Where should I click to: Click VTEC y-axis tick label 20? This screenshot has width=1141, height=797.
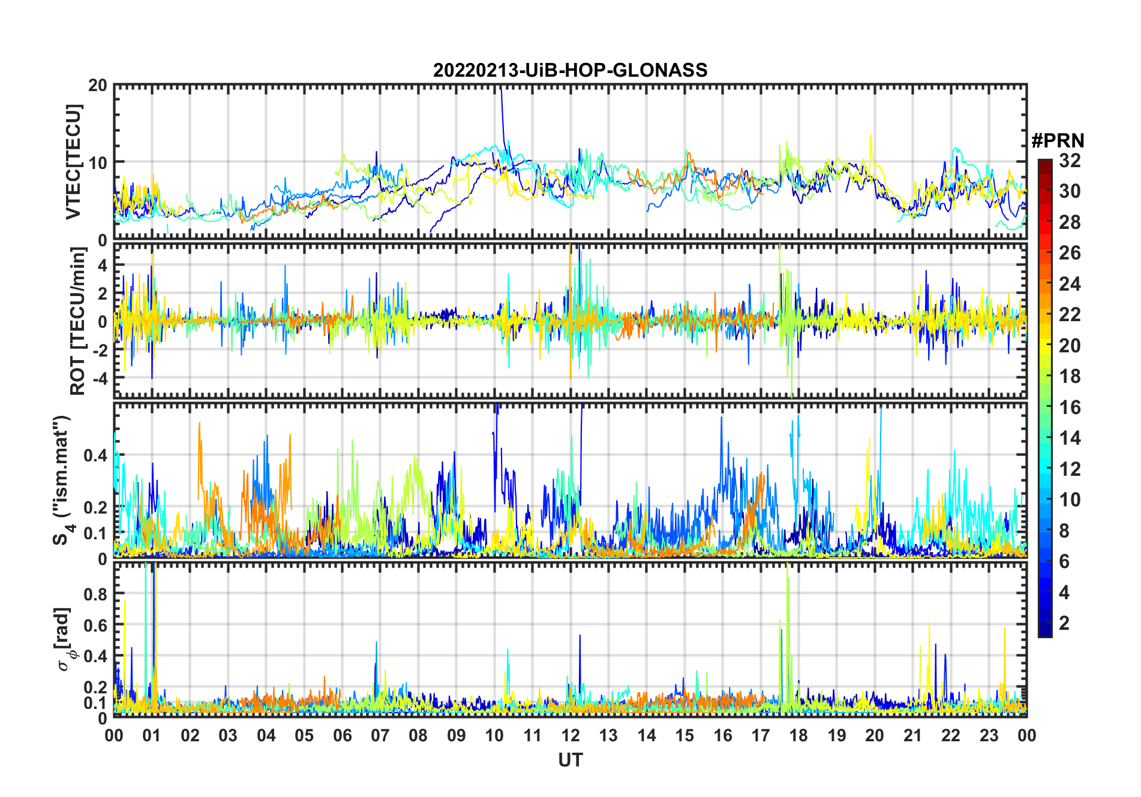98,86
